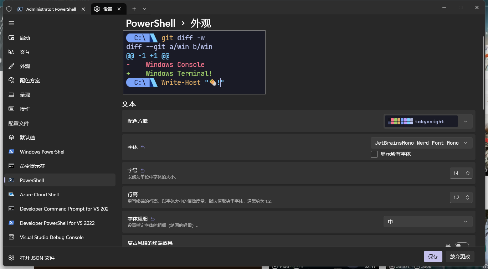The width and height of the screenshot is (488, 269).
Task: Click the 行高 setting label
Action: pos(133,195)
